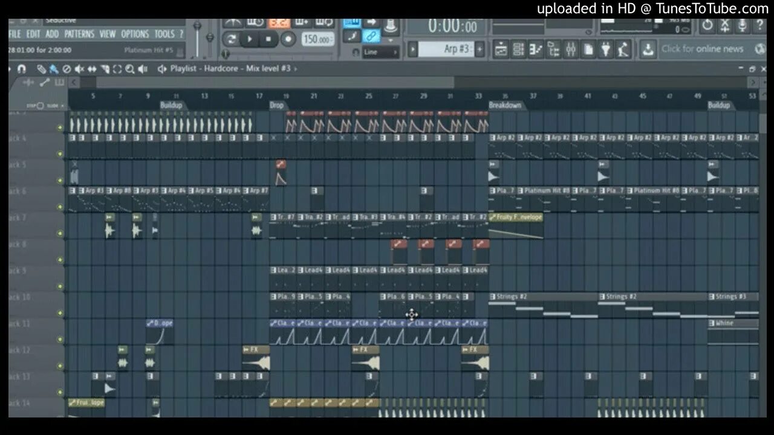Select the pencil Draw tool in Playlist
The height and width of the screenshot is (435, 774).
pos(41,69)
